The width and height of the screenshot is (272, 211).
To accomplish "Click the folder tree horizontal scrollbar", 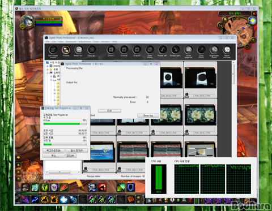I will (63, 172).
